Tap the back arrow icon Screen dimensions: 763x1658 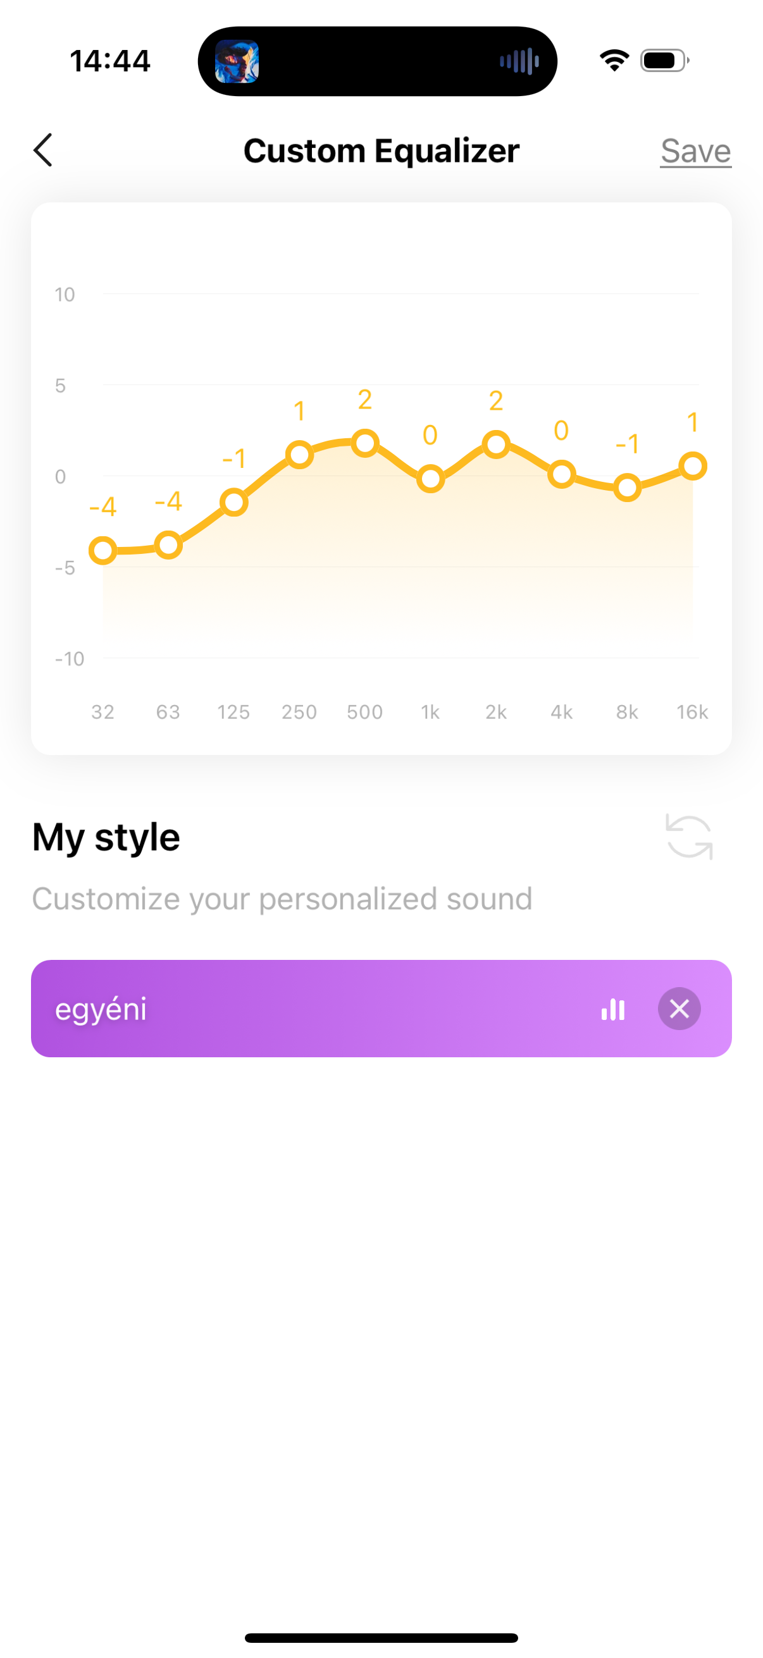click(42, 150)
